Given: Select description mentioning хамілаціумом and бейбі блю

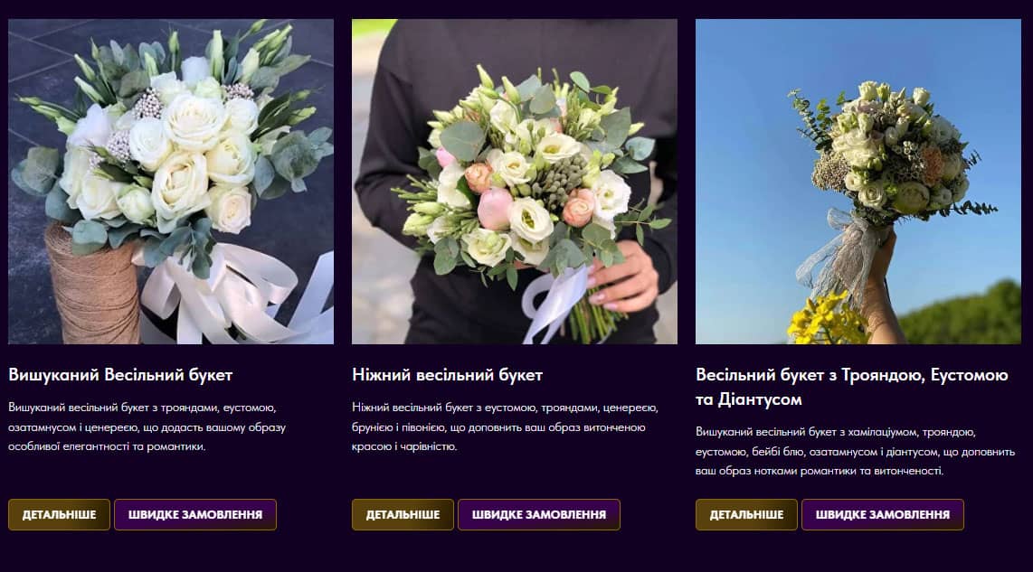Looking at the screenshot, I should [x=855, y=451].
